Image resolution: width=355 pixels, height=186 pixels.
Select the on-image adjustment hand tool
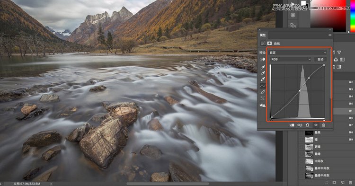click(x=263, y=60)
